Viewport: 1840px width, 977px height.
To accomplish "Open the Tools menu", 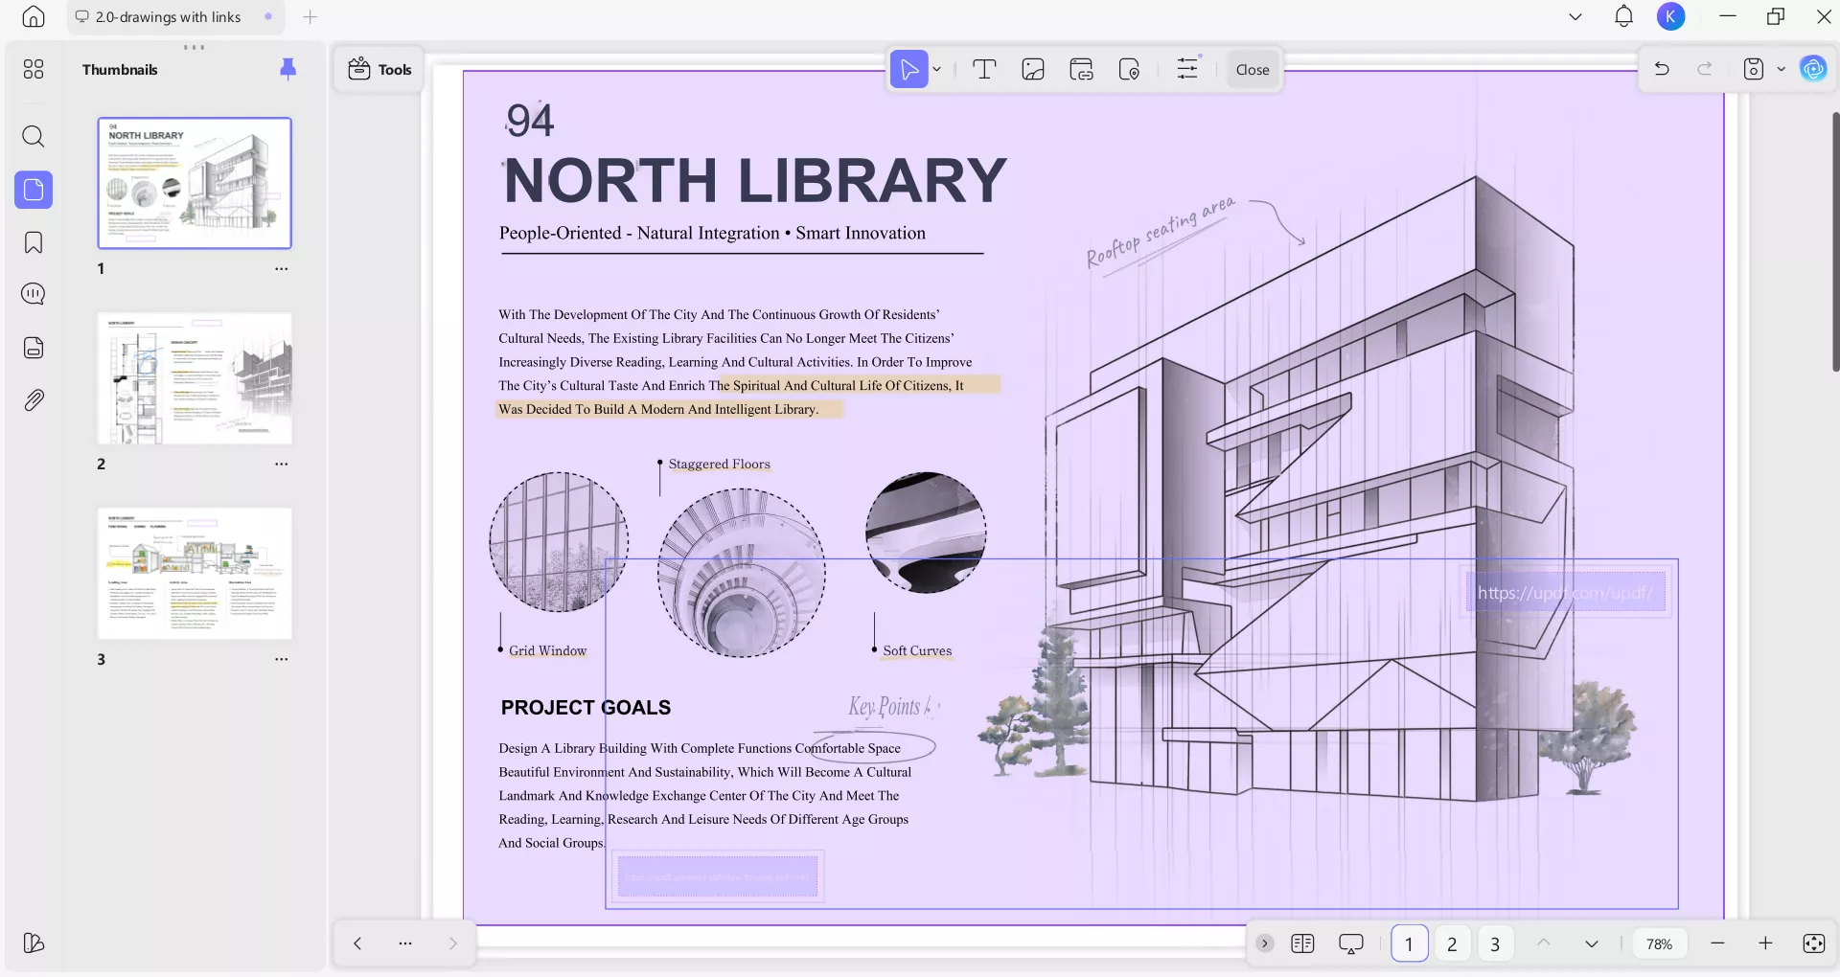I will 379,69.
